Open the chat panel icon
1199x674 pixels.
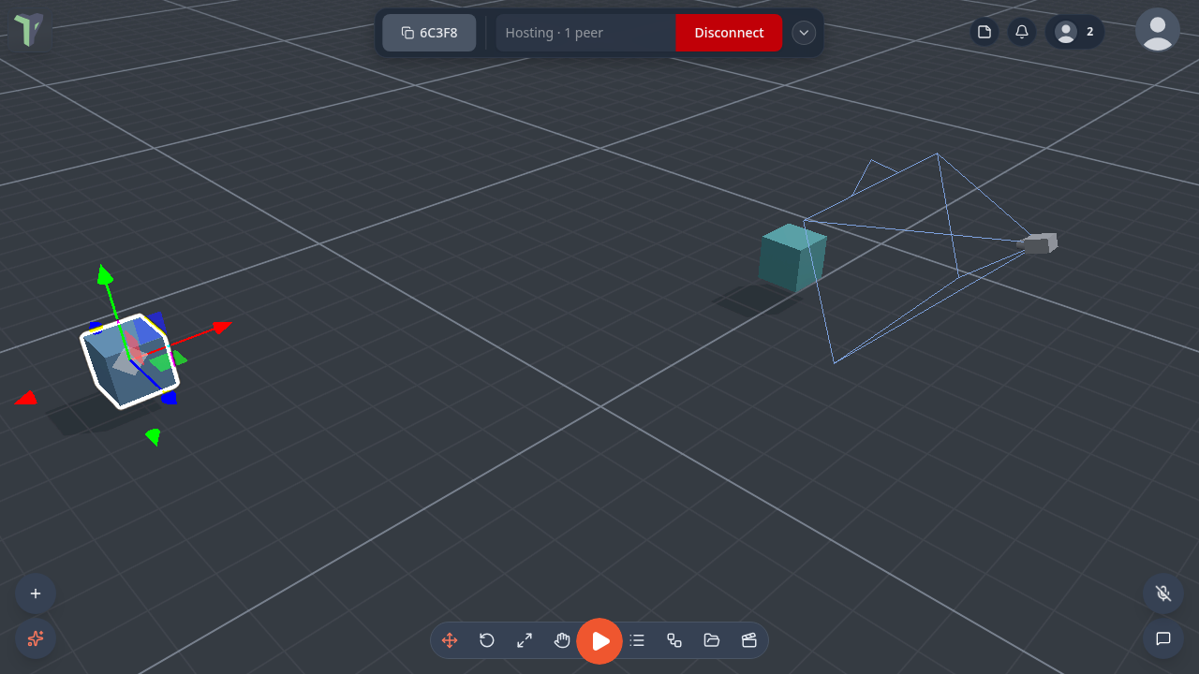pyautogui.click(x=1163, y=639)
